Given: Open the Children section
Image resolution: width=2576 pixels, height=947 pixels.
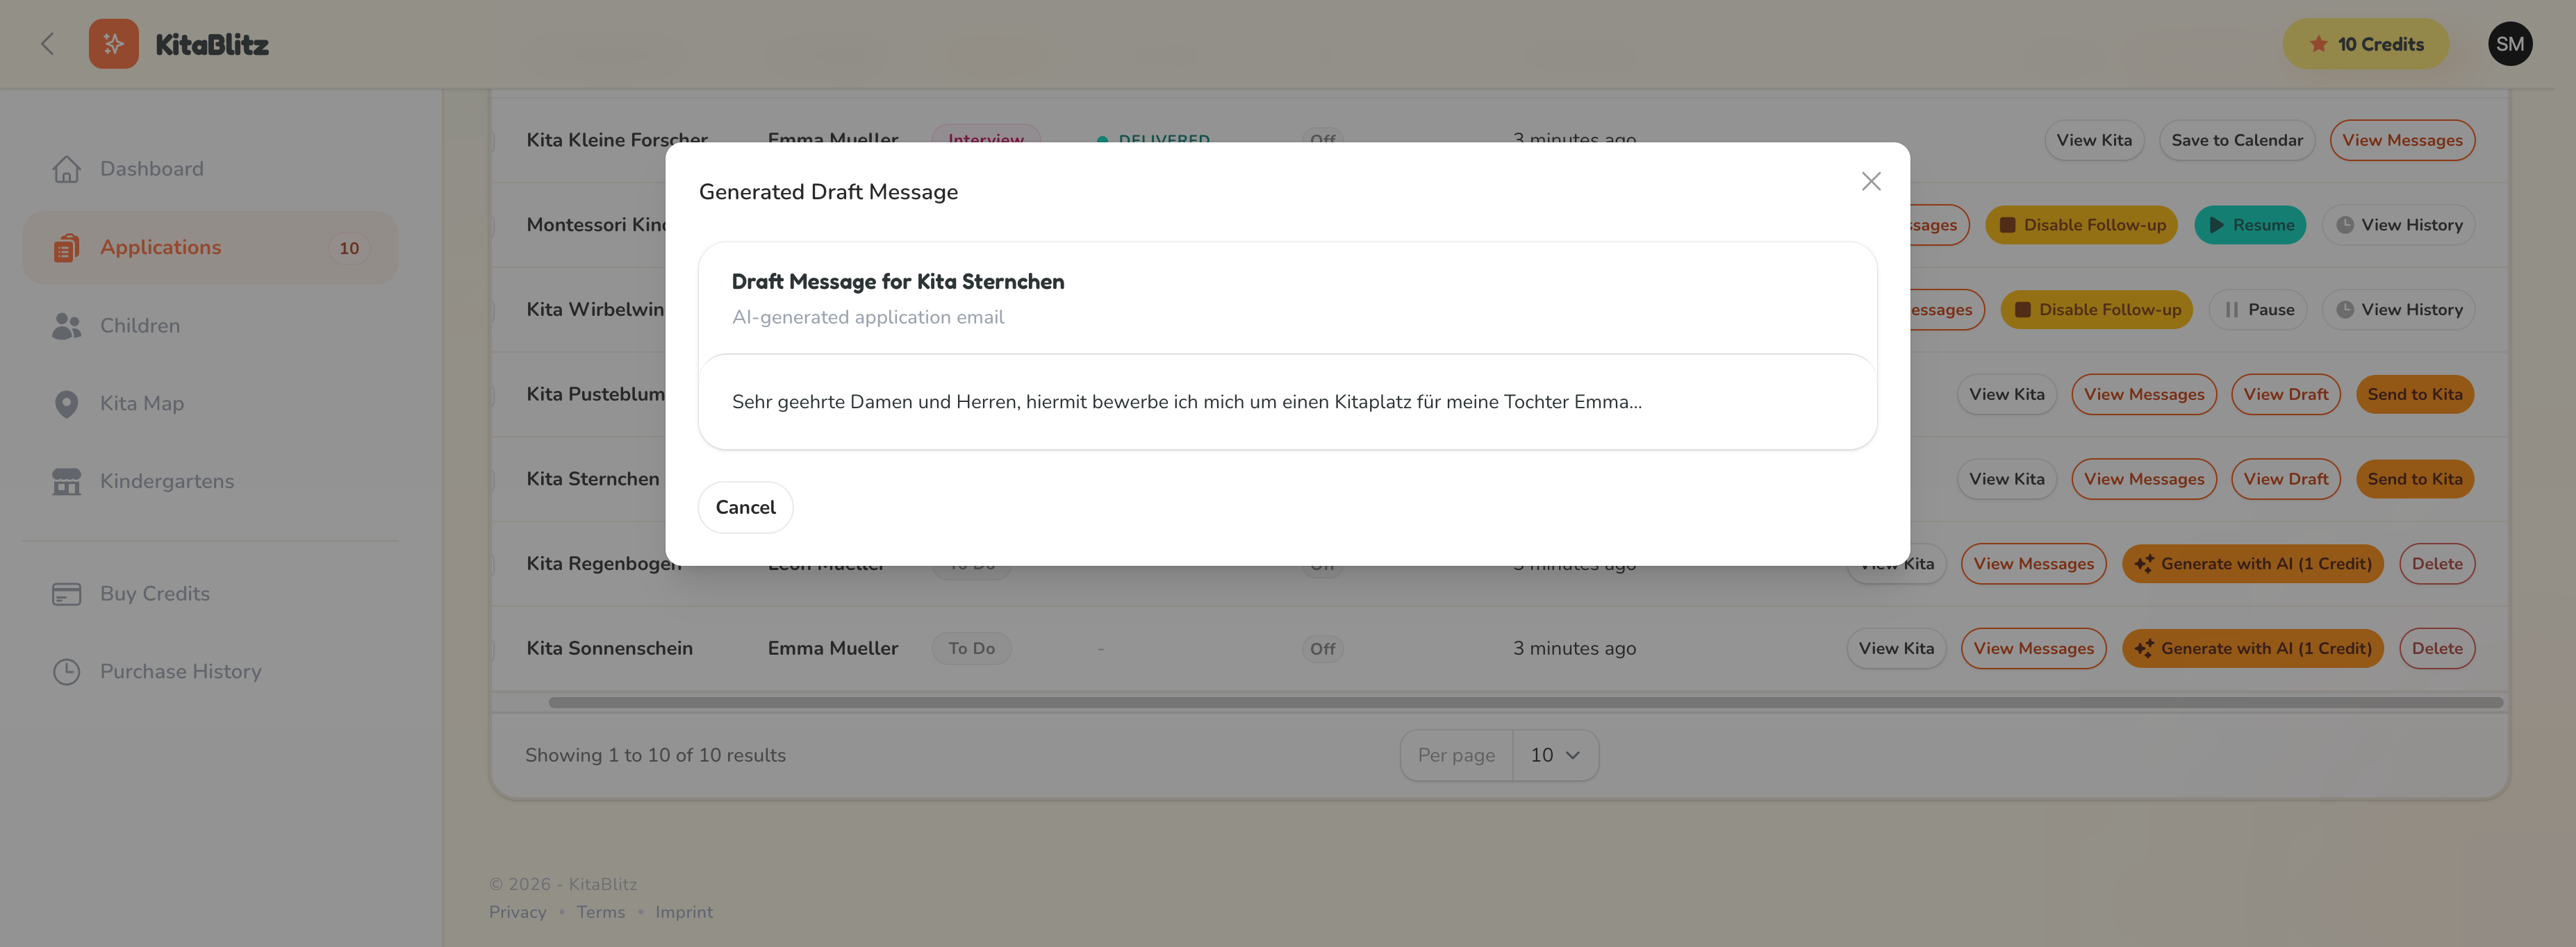Looking at the screenshot, I should tap(139, 325).
